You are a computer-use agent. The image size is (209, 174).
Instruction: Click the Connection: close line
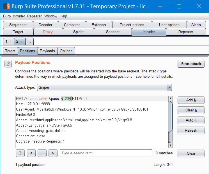31,136
